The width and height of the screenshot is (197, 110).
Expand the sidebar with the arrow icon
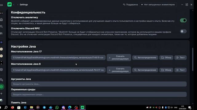(x=1, y=5)
